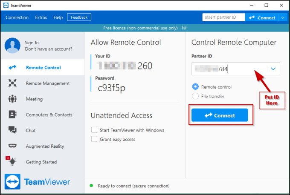Click the TeamViewer title bar app icon
Image resolution: width=290 pixels, height=195 pixels.
pyautogui.click(x=6, y=6)
